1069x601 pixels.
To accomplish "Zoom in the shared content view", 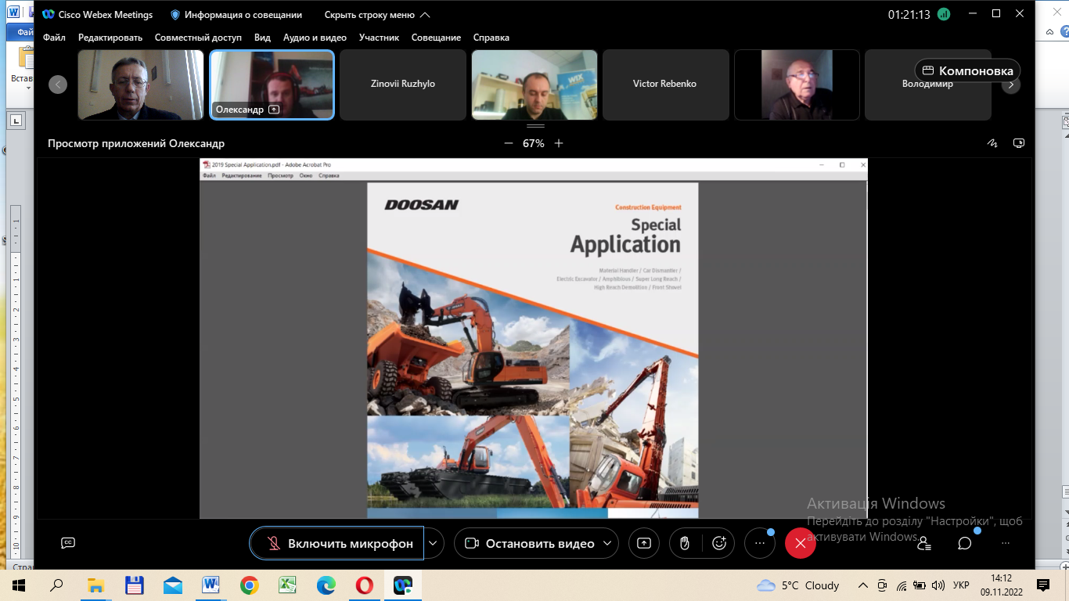I will (x=559, y=143).
